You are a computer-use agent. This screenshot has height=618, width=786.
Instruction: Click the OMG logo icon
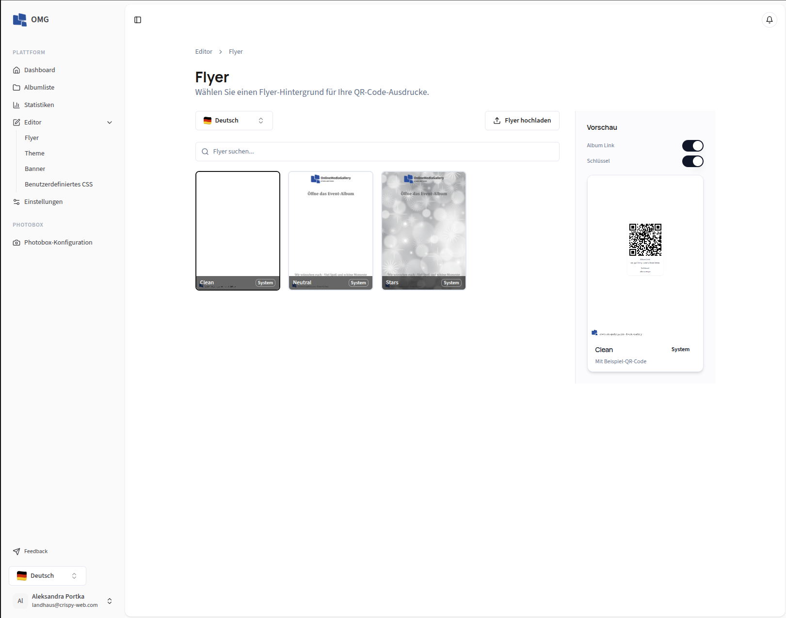[x=20, y=19]
